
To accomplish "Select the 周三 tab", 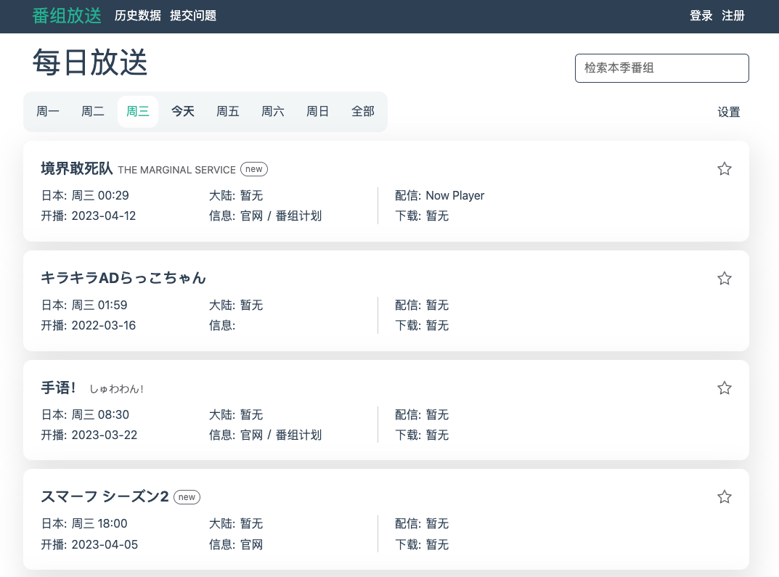I will tap(138, 112).
